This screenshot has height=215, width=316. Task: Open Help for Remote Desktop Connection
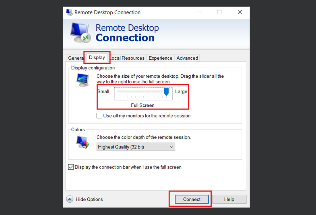[229, 199]
